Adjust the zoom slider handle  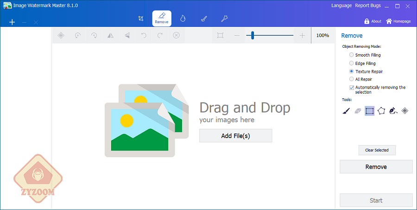click(x=253, y=35)
